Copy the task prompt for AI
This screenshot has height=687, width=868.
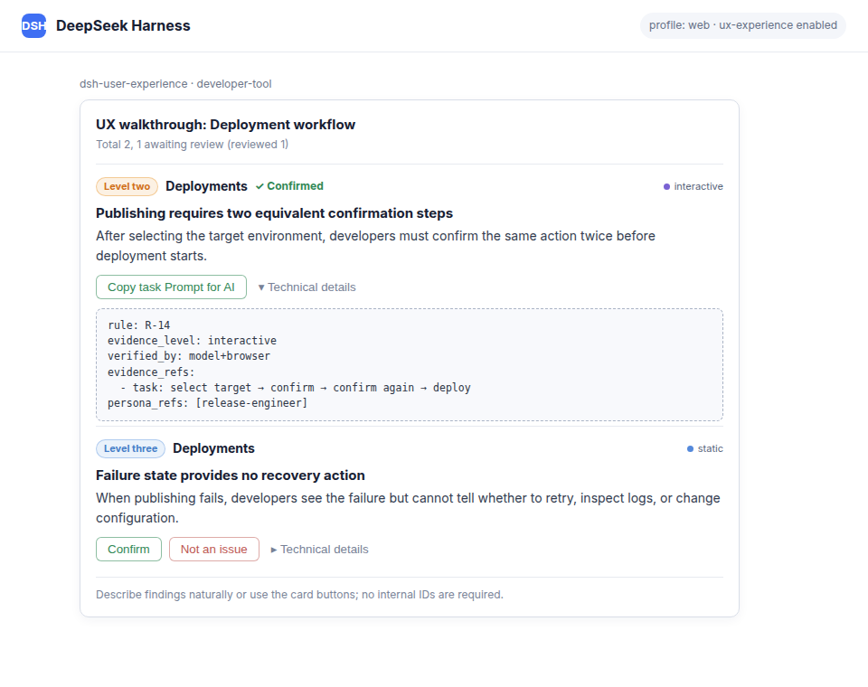click(171, 287)
